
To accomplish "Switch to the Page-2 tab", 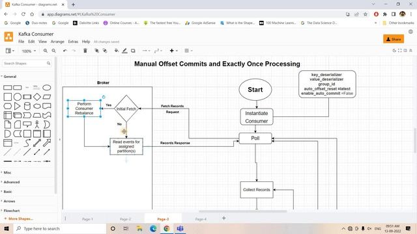I will coord(125,219).
